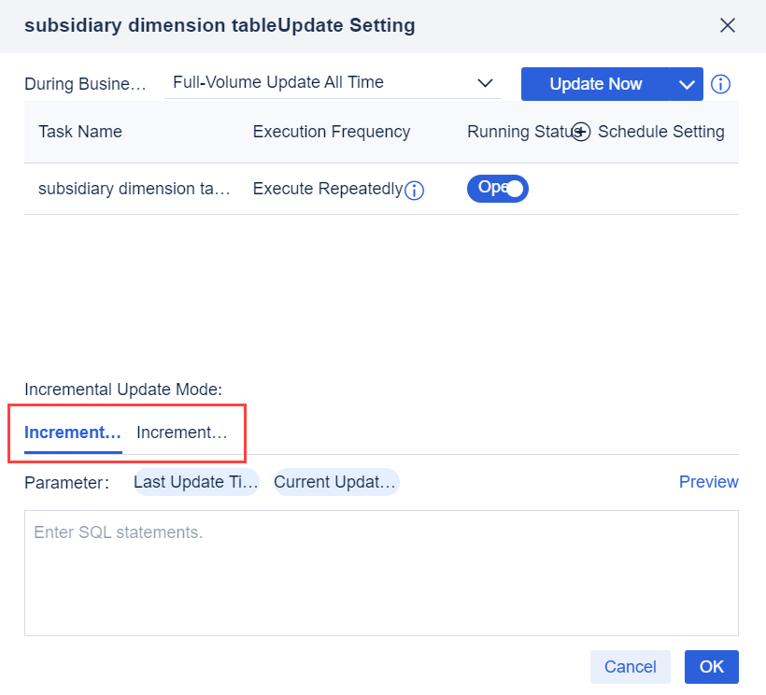Select the first Incremental update tab
766x695 pixels.
pos(70,433)
